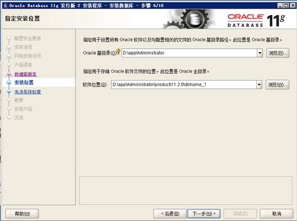
Task: Open the 软件位置 dropdown arrow
Action: pyautogui.click(x=259, y=85)
